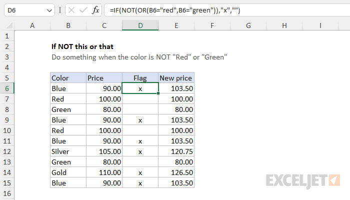Select column B header
This screenshot has height=200, width=350.
[68, 25]
